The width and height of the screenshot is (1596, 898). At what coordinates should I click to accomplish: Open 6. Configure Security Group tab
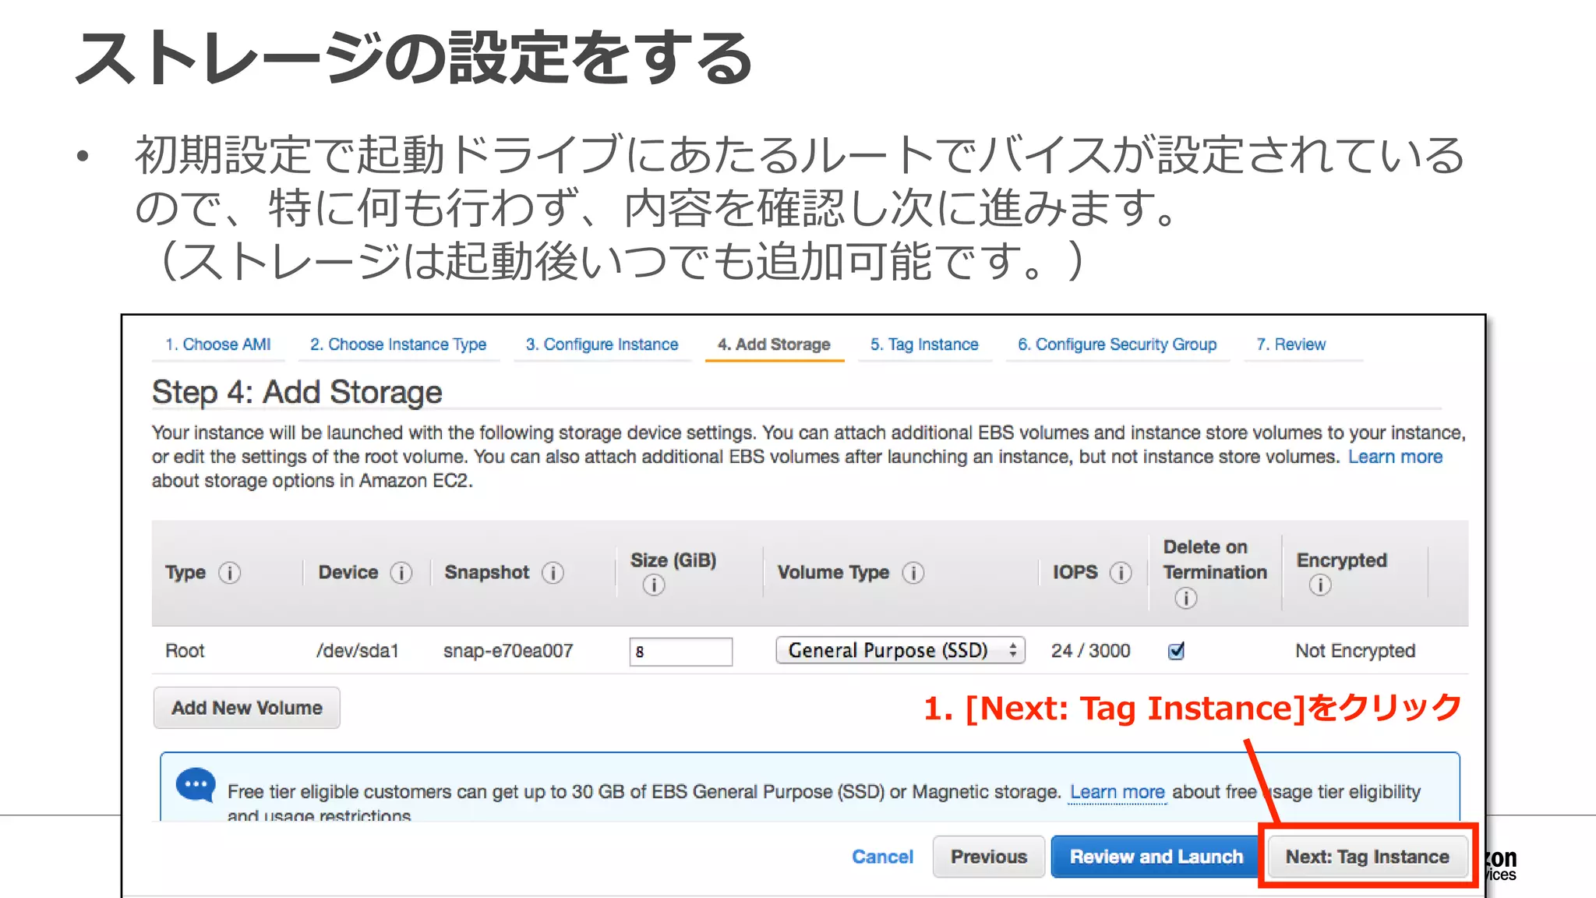(x=1117, y=345)
